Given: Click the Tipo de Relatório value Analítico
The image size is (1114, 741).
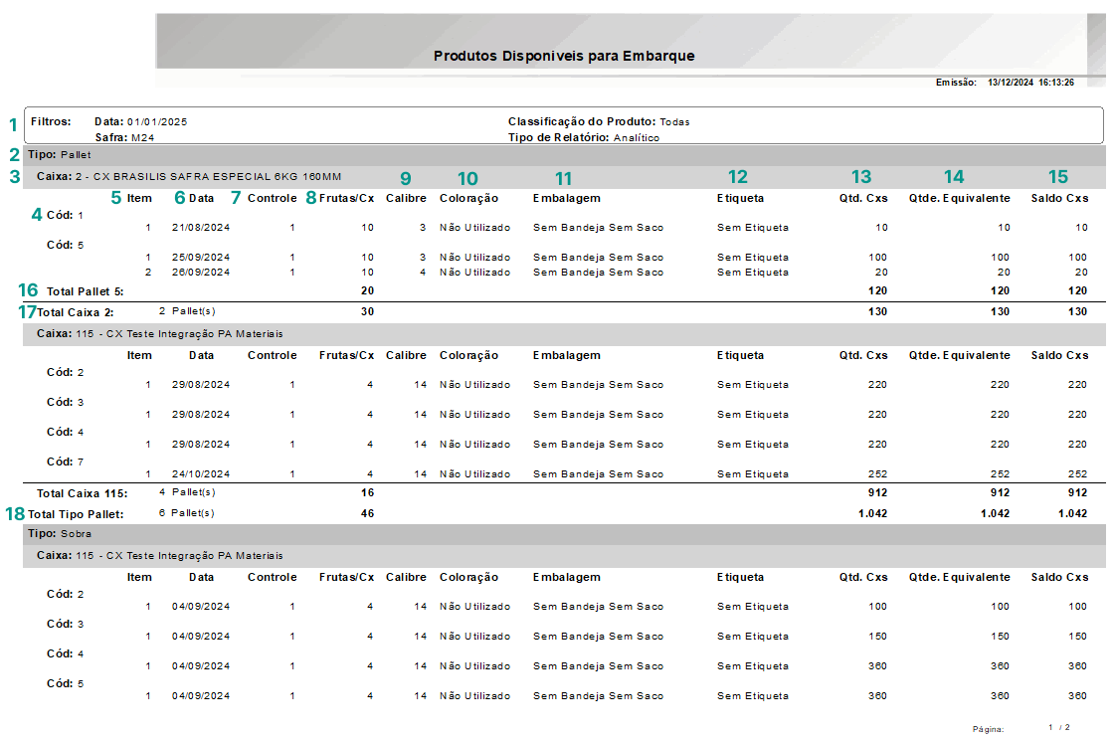Looking at the screenshot, I should coord(636,137).
